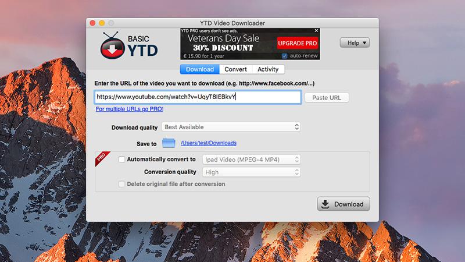Click the UPGRADE PRO button

[x=298, y=43]
